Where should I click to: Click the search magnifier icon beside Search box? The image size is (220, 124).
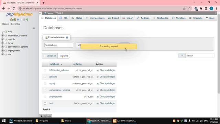click(182, 56)
